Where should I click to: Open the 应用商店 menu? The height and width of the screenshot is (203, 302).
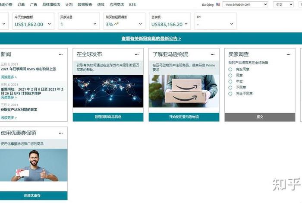[x=117, y=4]
